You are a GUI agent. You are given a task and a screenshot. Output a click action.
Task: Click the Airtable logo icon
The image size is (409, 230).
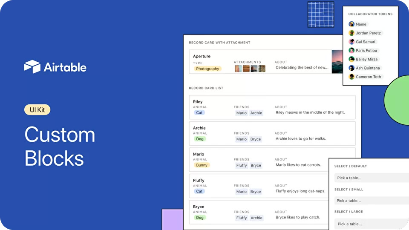(32, 67)
